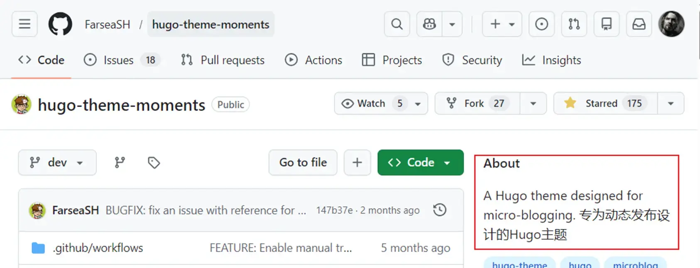Open the Copilot chat icon
The width and height of the screenshot is (700, 268).
(429, 24)
